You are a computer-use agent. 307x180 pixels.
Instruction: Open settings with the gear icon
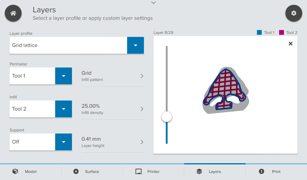pos(294,13)
